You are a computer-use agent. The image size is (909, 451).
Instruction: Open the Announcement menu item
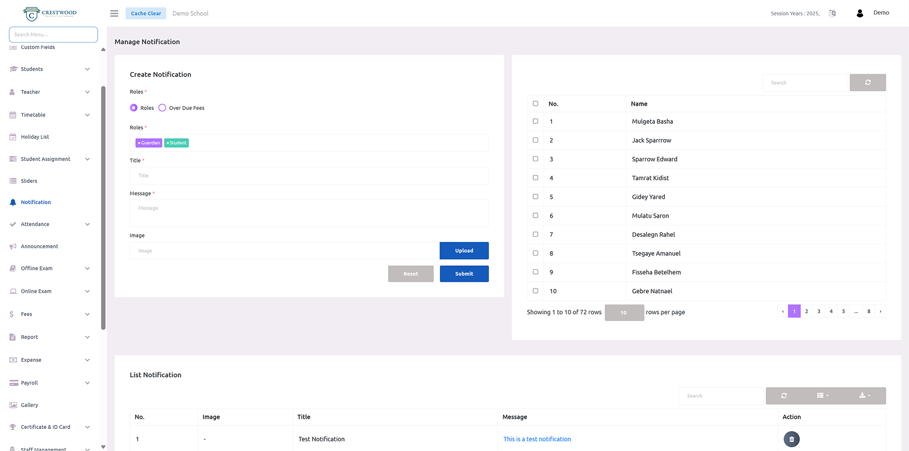point(39,247)
